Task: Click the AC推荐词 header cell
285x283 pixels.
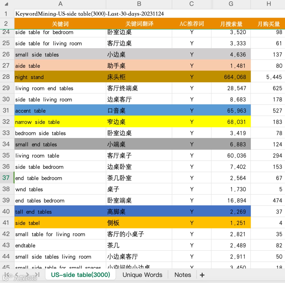Action: click(x=192, y=24)
